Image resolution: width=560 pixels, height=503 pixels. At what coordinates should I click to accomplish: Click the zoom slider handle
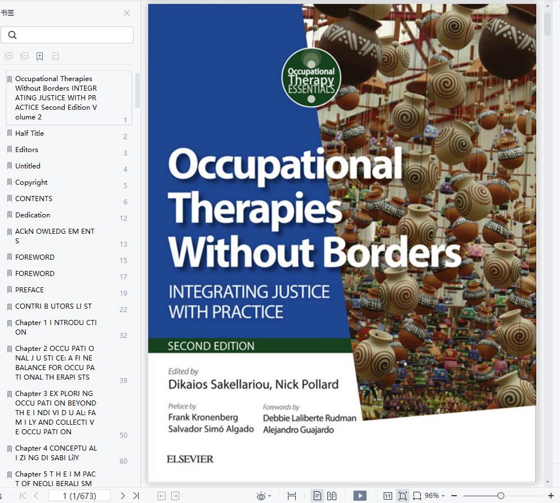pos(501,496)
